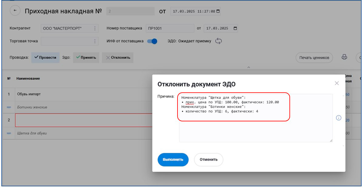Refresh the ЭДО status
The width and height of the screenshot is (363, 188).
pos(219,41)
